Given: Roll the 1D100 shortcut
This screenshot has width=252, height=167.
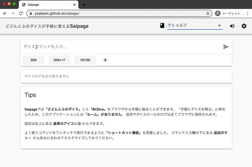Looking at the screenshot, I should pos(85,60).
